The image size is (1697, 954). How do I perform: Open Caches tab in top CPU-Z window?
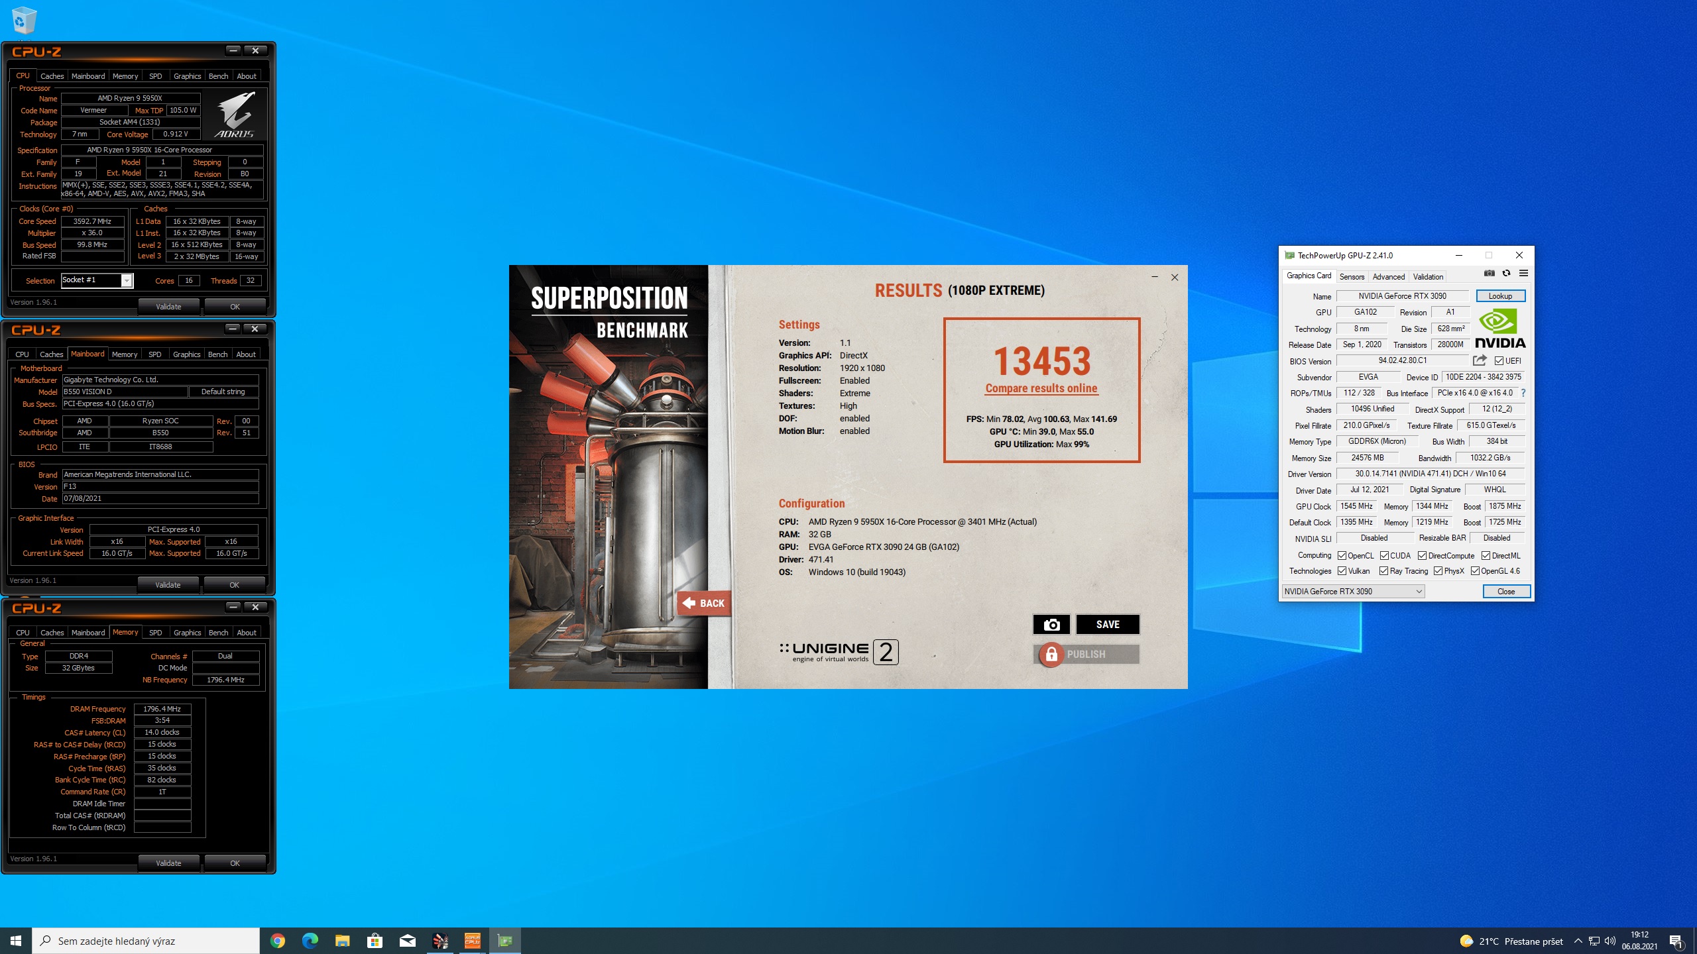point(52,76)
